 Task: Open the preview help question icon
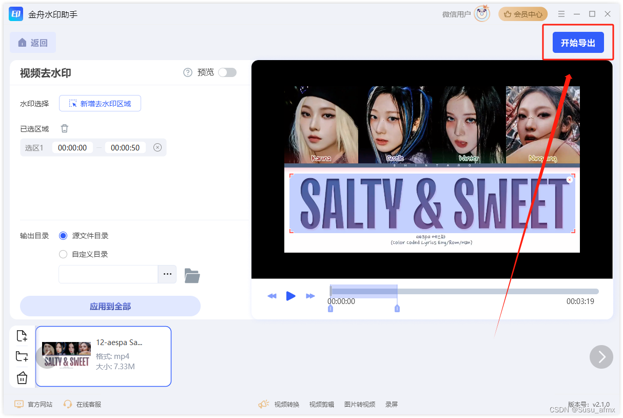[188, 72]
